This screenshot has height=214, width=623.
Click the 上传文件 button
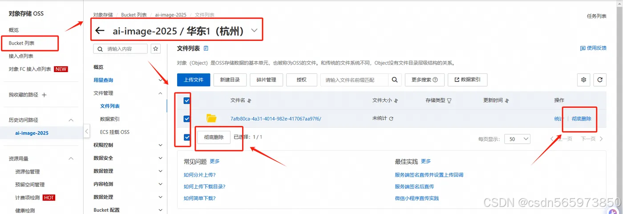[x=194, y=80]
